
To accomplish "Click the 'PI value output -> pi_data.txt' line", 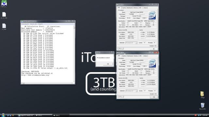I will [x=45, y=68].
